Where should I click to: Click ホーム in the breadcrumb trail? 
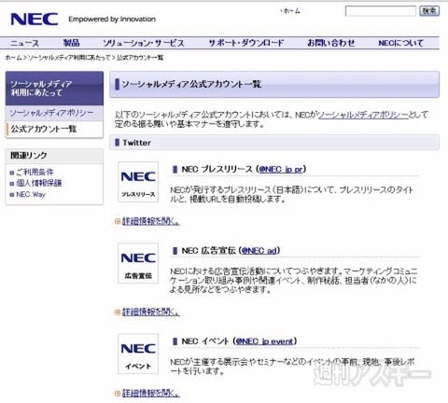pyautogui.click(x=14, y=58)
